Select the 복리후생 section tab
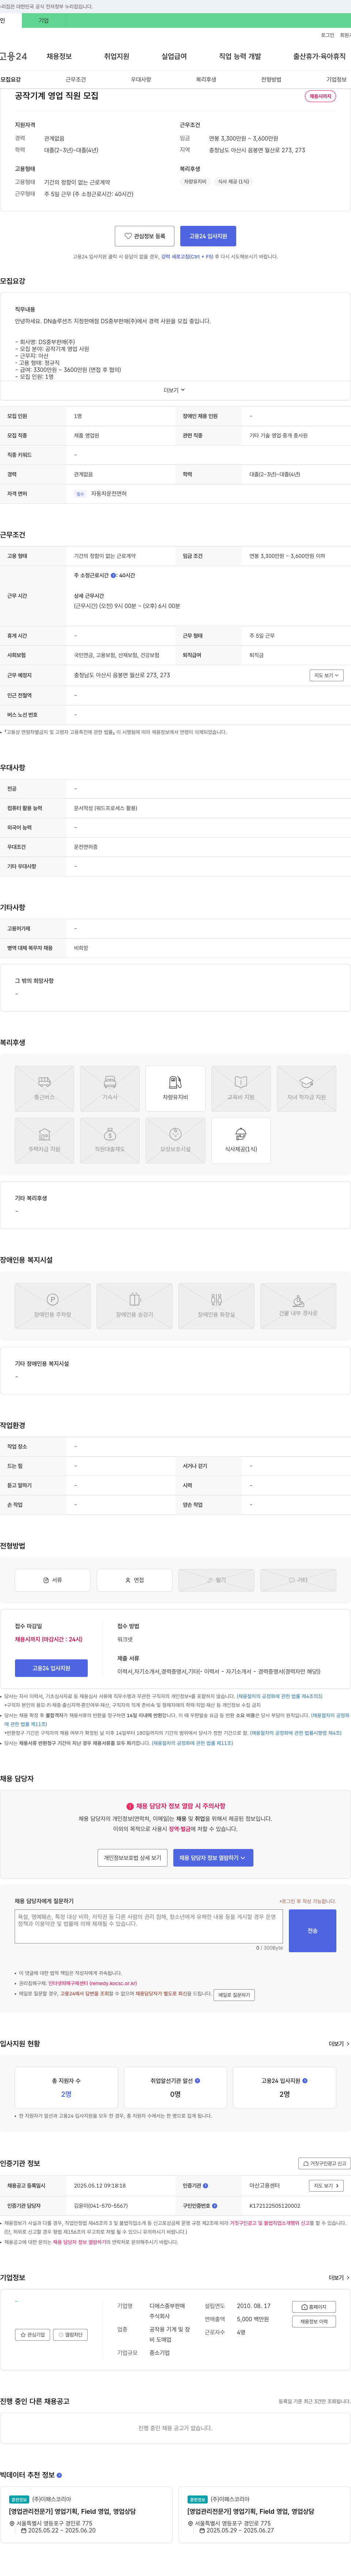 pyautogui.click(x=206, y=79)
